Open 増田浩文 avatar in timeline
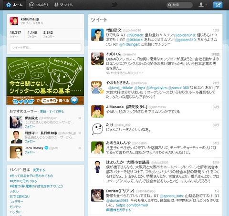The width and height of the screenshot is (229, 216). coord(97,35)
